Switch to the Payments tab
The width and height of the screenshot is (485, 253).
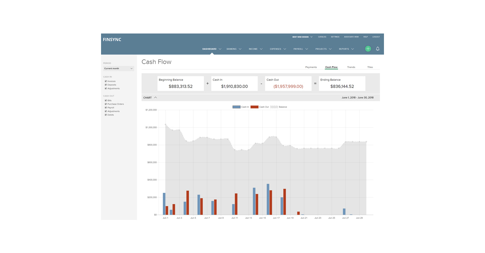[311, 67]
